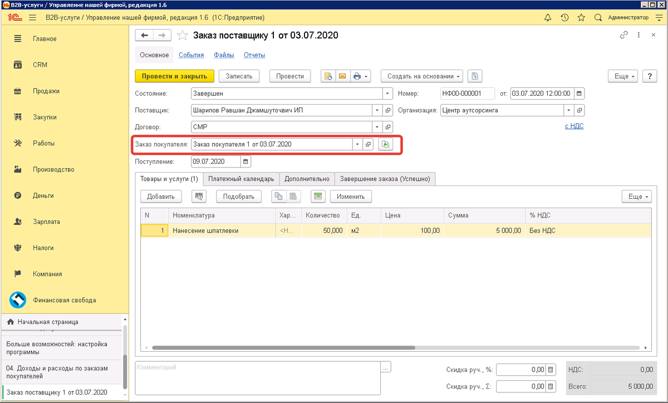668x403 pixels.
Task: Open search magnifier in top bar
Action: click(x=598, y=17)
